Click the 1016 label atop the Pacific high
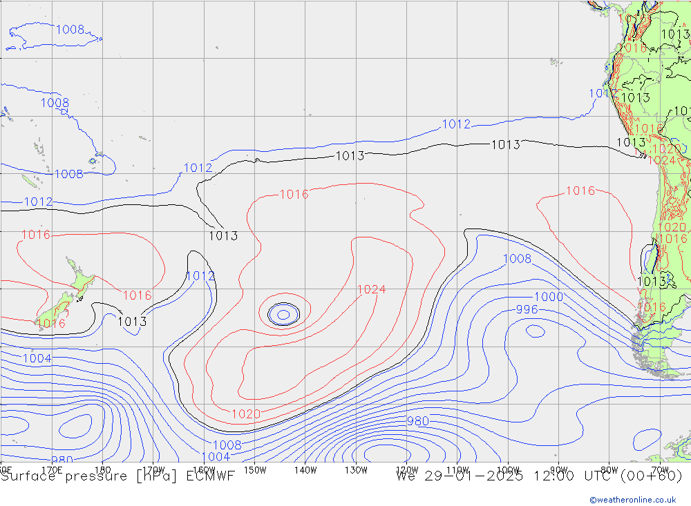Viewport: 691px width, 506px height. click(x=294, y=194)
